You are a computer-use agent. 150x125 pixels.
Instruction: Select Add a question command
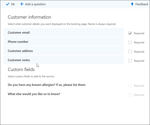coord(33,4)
